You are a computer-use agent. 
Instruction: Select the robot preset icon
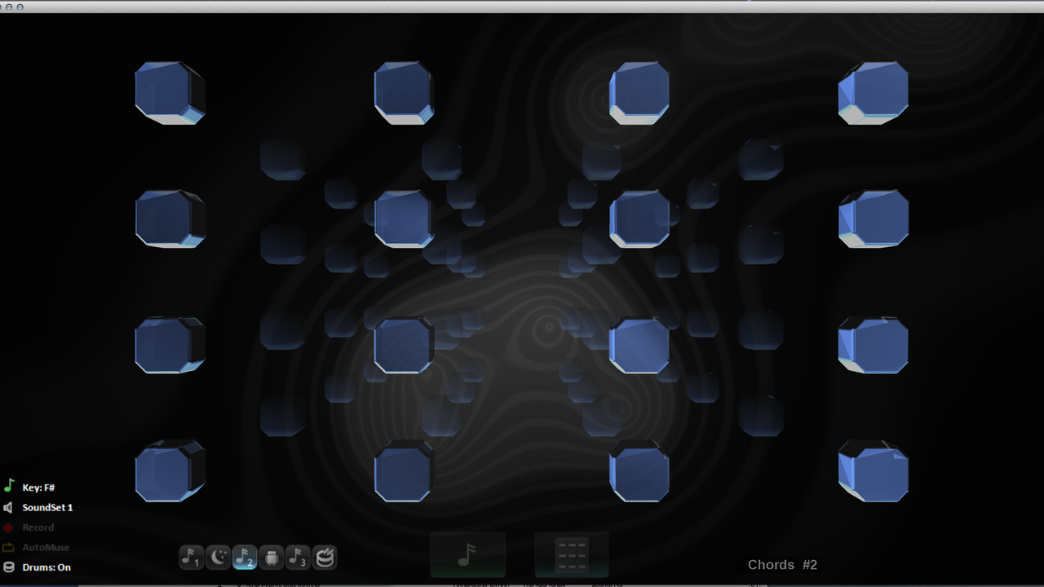pos(272,558)
